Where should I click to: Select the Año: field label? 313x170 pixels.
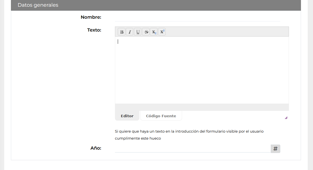(x=96, y=148)
